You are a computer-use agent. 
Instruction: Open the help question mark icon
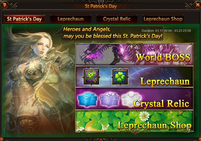tap(4, 5)
